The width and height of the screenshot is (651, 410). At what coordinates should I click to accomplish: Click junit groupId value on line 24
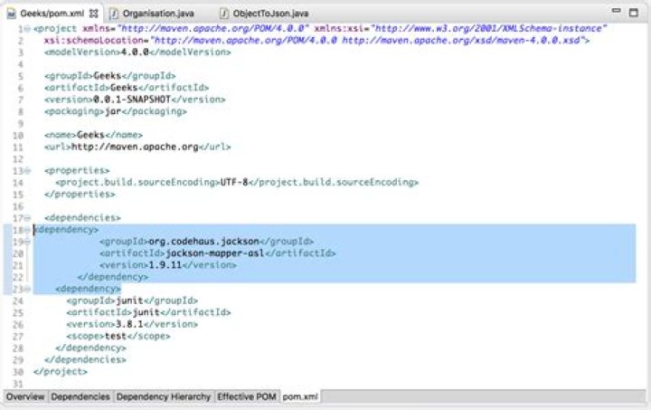[x=129, y=300]
